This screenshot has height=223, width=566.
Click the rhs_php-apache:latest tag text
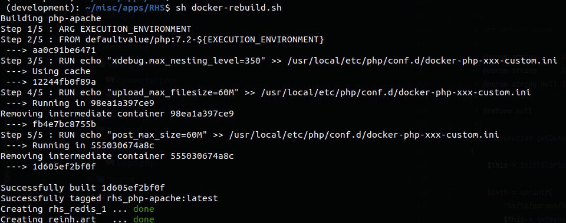(x=163, y=198)
